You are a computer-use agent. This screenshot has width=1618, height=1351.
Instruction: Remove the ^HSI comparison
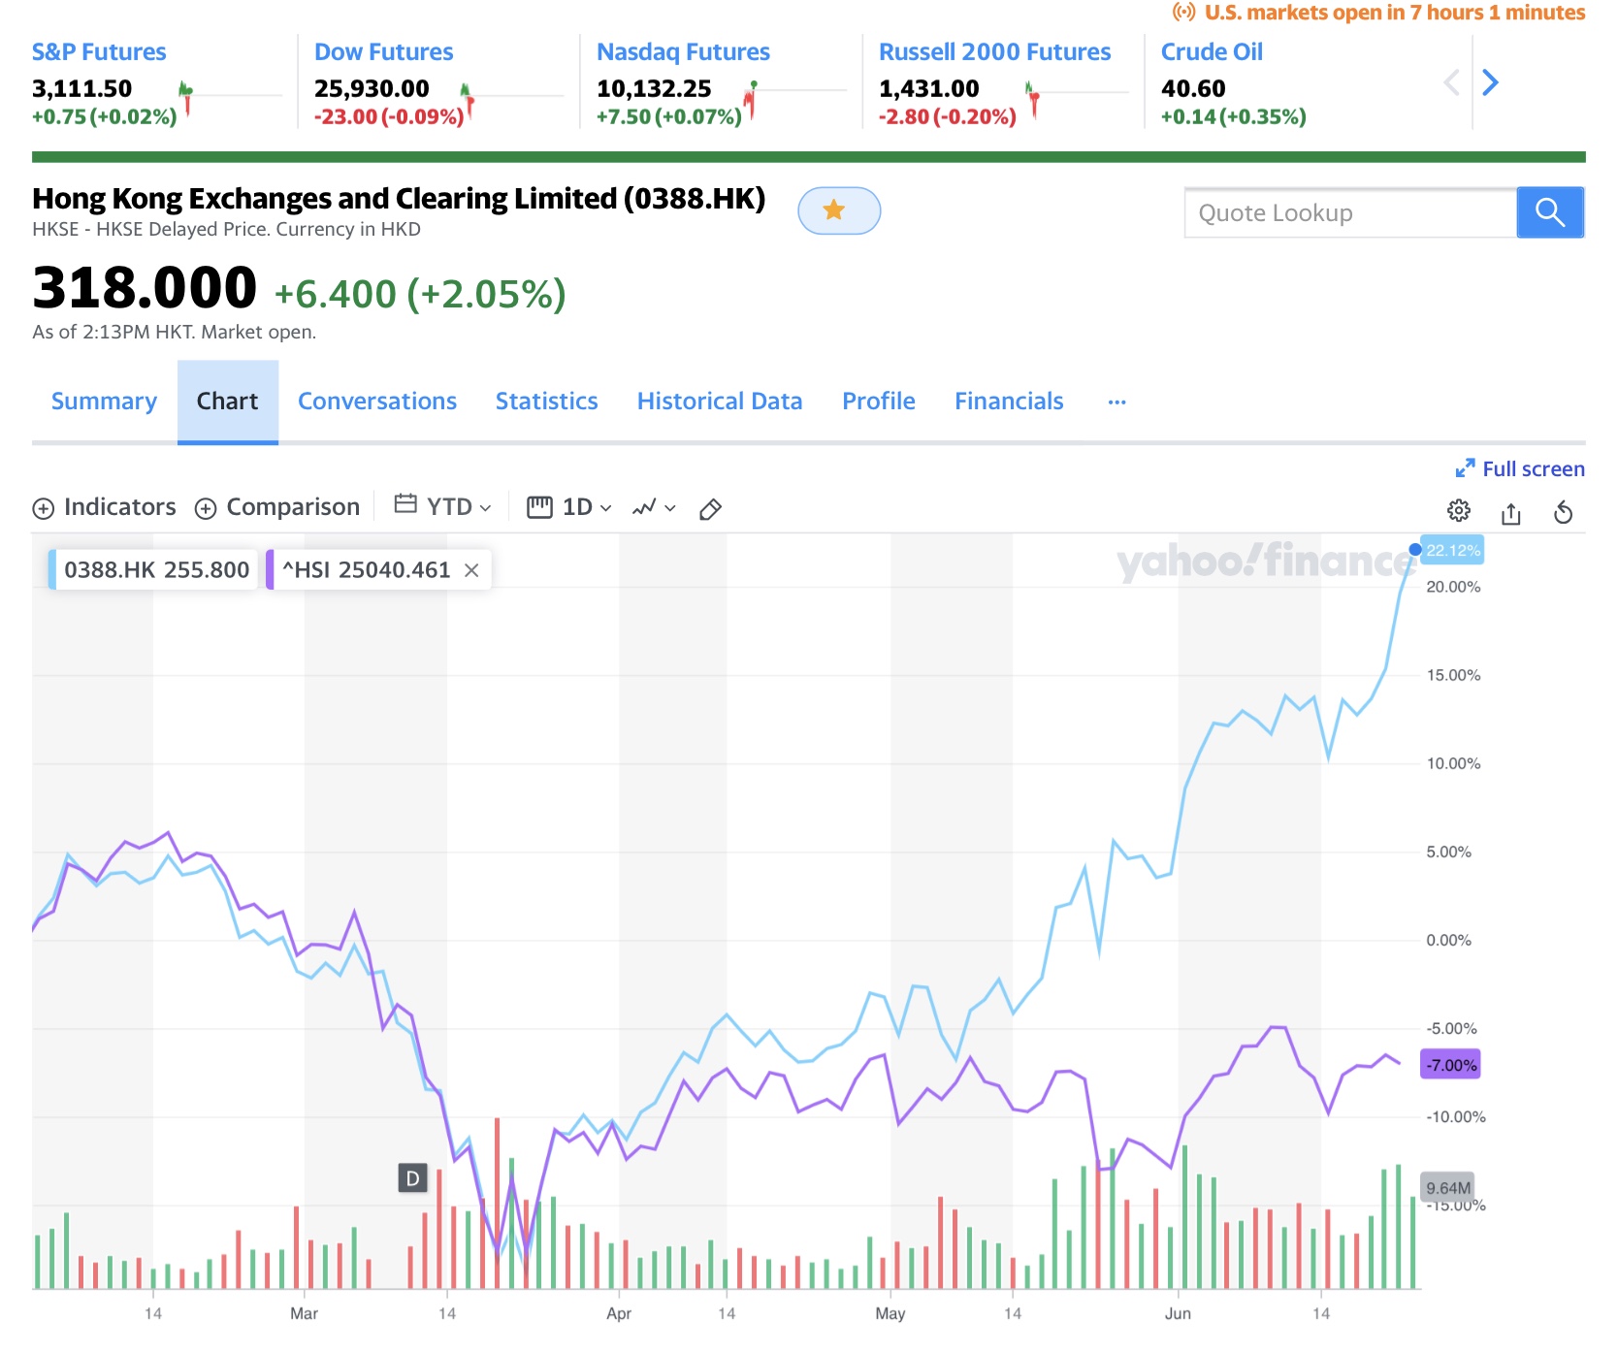[x=471, y=570]
